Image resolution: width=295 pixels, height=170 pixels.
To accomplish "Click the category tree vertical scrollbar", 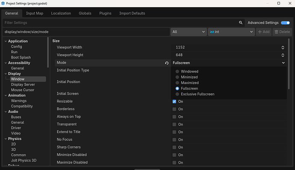I will click(x=48, y=52).
